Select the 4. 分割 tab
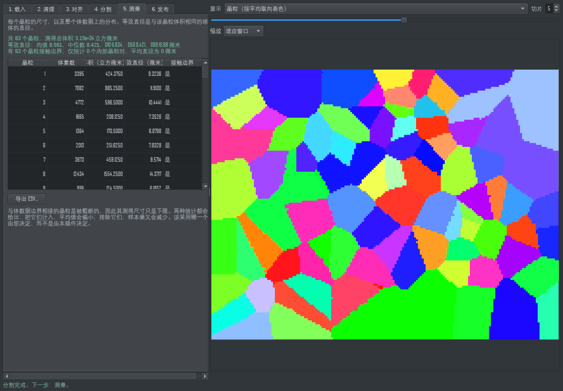Viewport: 563px width, 391px height. pos(103,9)
